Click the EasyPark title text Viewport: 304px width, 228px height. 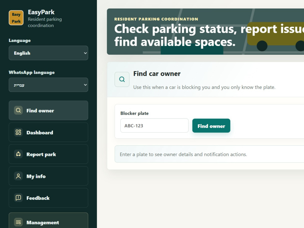(41, 12)
